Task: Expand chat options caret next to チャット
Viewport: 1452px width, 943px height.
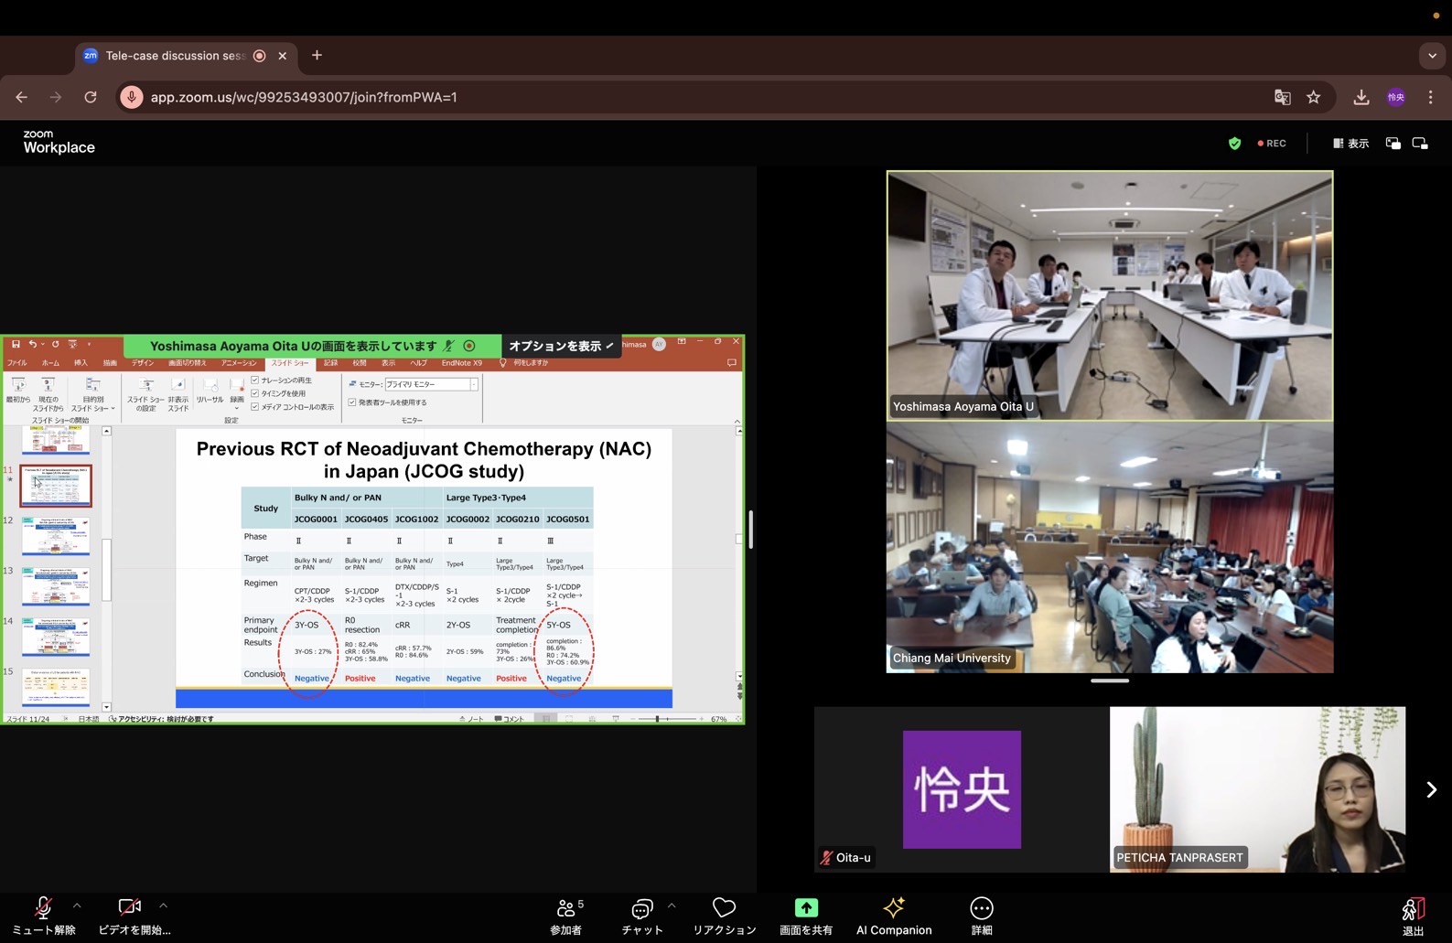Action: [x=672, y=905]
